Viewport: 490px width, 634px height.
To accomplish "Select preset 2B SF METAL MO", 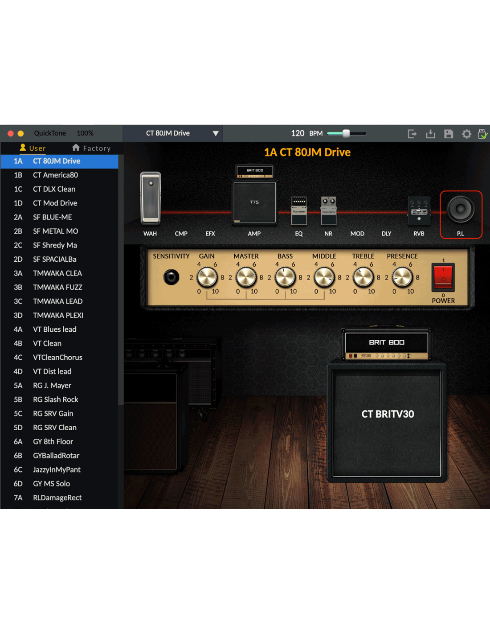I will tap(59, 231).
